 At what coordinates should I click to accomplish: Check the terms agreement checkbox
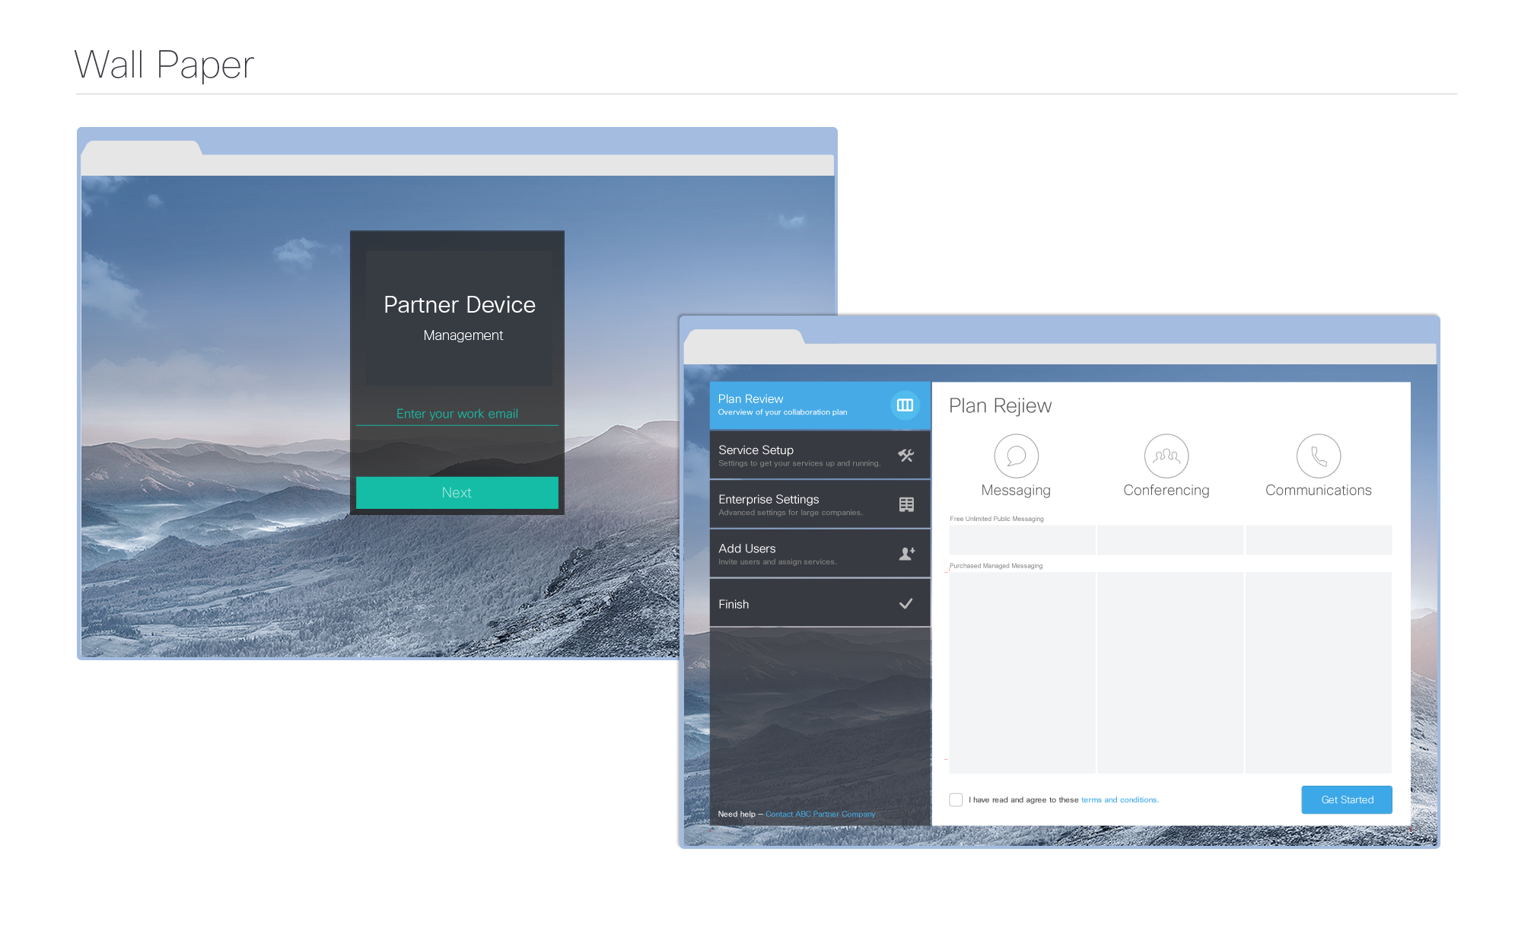click(956, 799)
